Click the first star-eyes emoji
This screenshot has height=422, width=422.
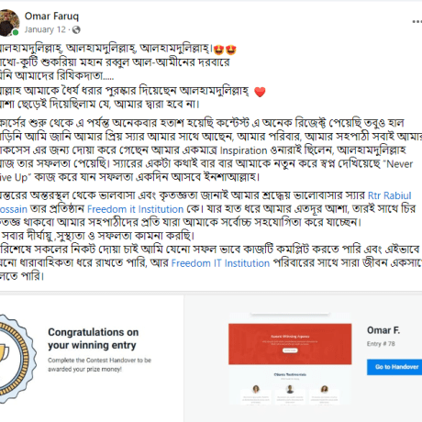coord(218,50)
